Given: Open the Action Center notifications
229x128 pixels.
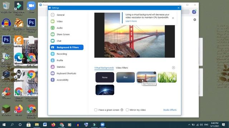Looking at the screenshot, I should (223, 125).
